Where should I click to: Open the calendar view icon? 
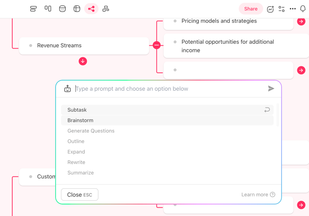point(62,9)
